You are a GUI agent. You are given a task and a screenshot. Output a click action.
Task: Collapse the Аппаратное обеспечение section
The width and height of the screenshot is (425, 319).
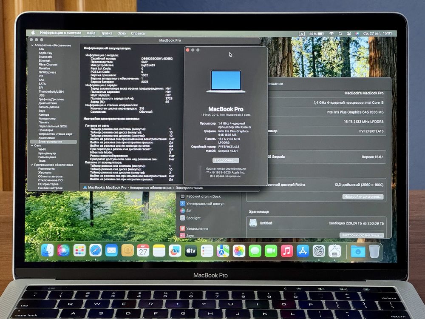(x=32, y=46)
